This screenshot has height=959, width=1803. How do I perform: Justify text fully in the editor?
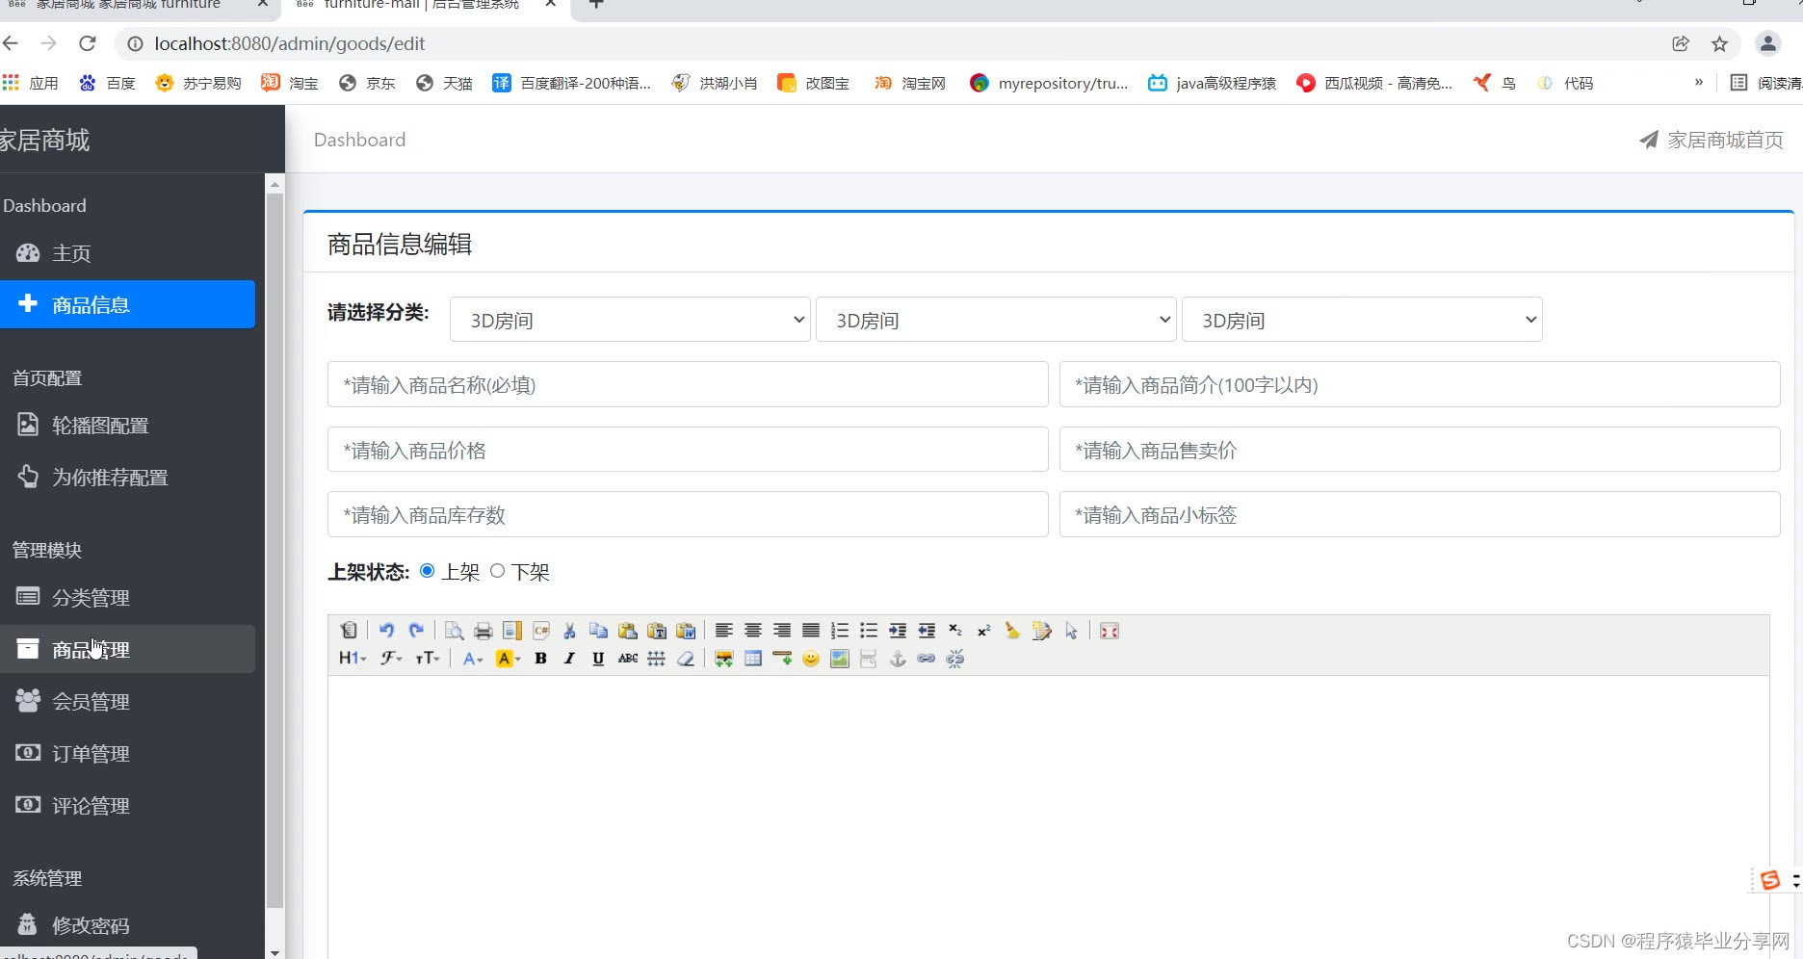pyautogui.click(x=811, y=631)
